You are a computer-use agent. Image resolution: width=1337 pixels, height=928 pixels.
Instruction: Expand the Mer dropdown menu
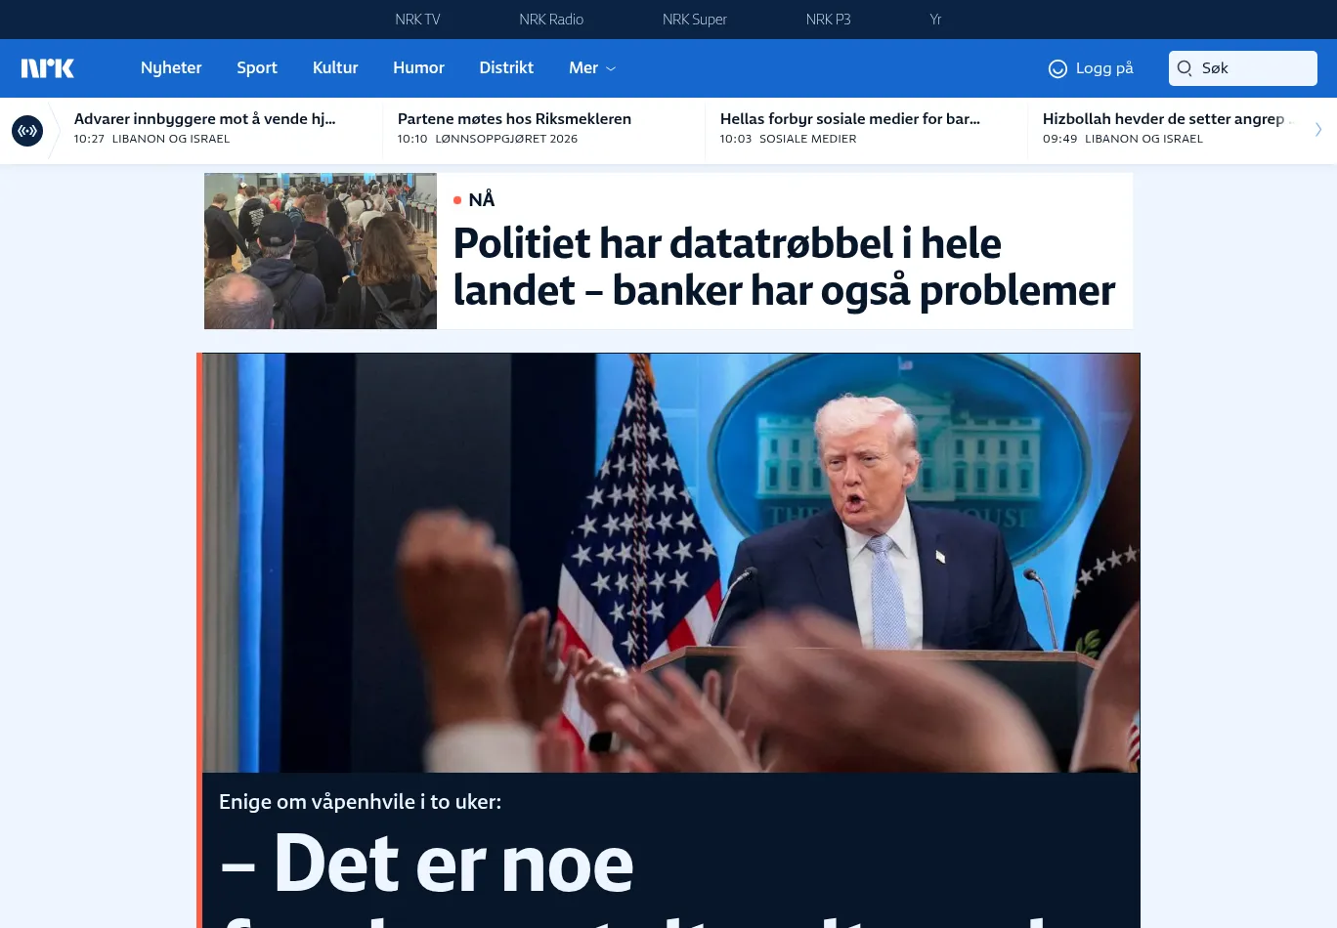coord(592,68)
